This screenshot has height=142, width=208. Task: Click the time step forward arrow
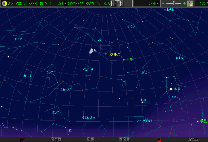[x=122, y=4]
